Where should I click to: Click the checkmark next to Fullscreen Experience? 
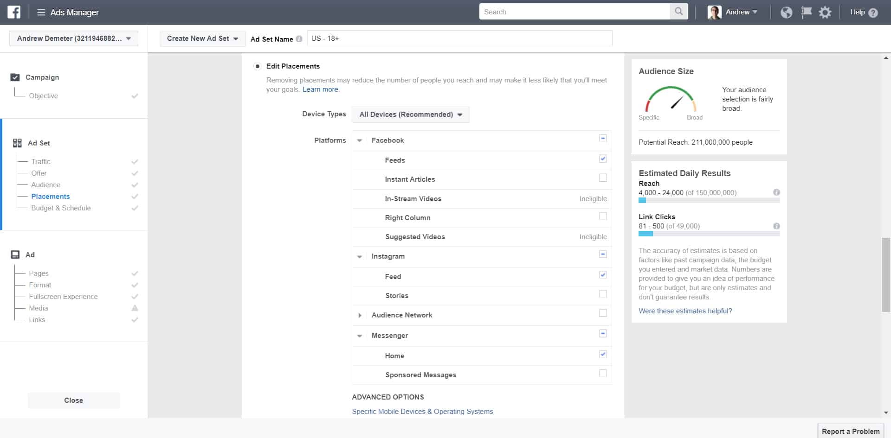pyautogui.click(x=135, y=297)
